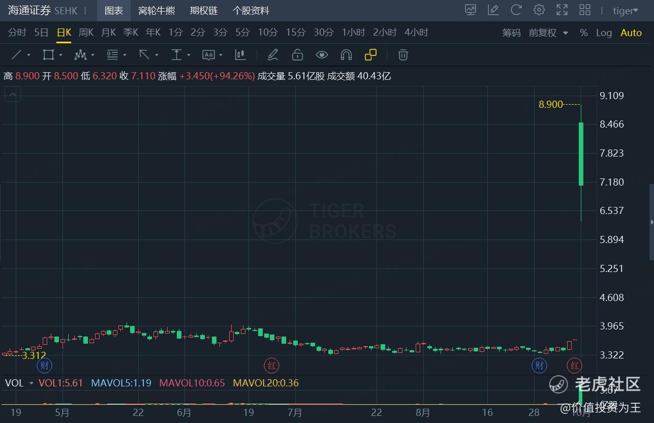
Task: Select the price range measure tool
Action: 176,55
